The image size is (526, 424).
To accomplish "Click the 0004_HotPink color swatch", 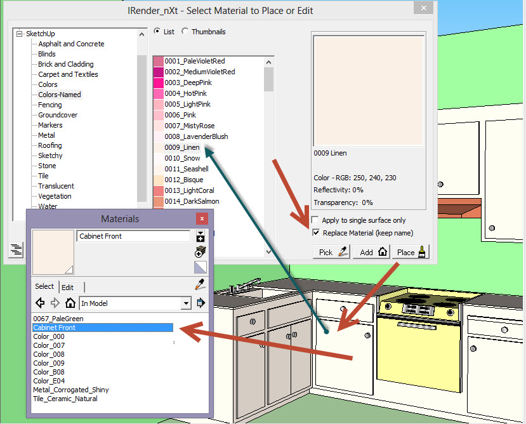I will coord(159,93).
